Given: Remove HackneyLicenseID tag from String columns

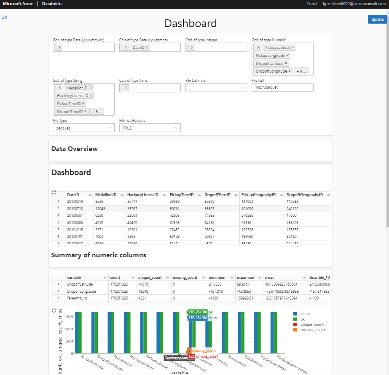Looking at the screenshot, I should pos(91,96).
